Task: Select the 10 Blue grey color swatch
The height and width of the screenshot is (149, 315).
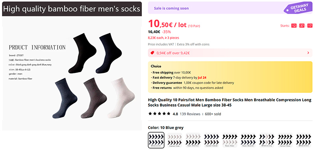Action: pyautogui.click(x=156, y=140)
